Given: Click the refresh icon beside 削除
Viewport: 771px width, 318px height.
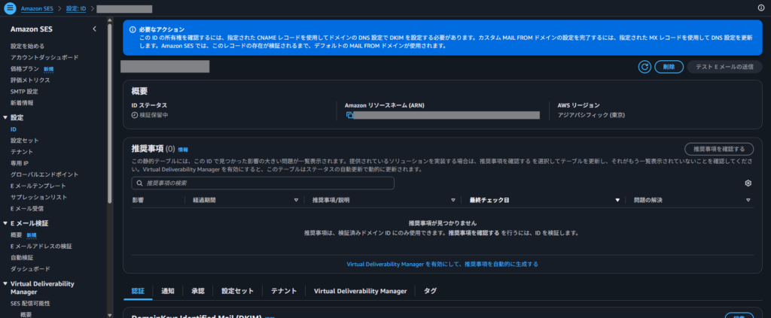Looking at the screenshot, I should coord(645,67).
